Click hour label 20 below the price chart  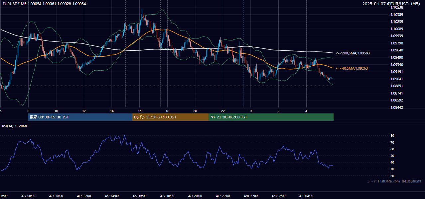(x=195, y=111)
